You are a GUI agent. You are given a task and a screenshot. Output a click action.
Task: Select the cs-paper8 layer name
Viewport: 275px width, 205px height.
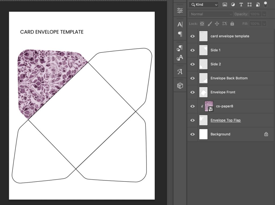225,106
